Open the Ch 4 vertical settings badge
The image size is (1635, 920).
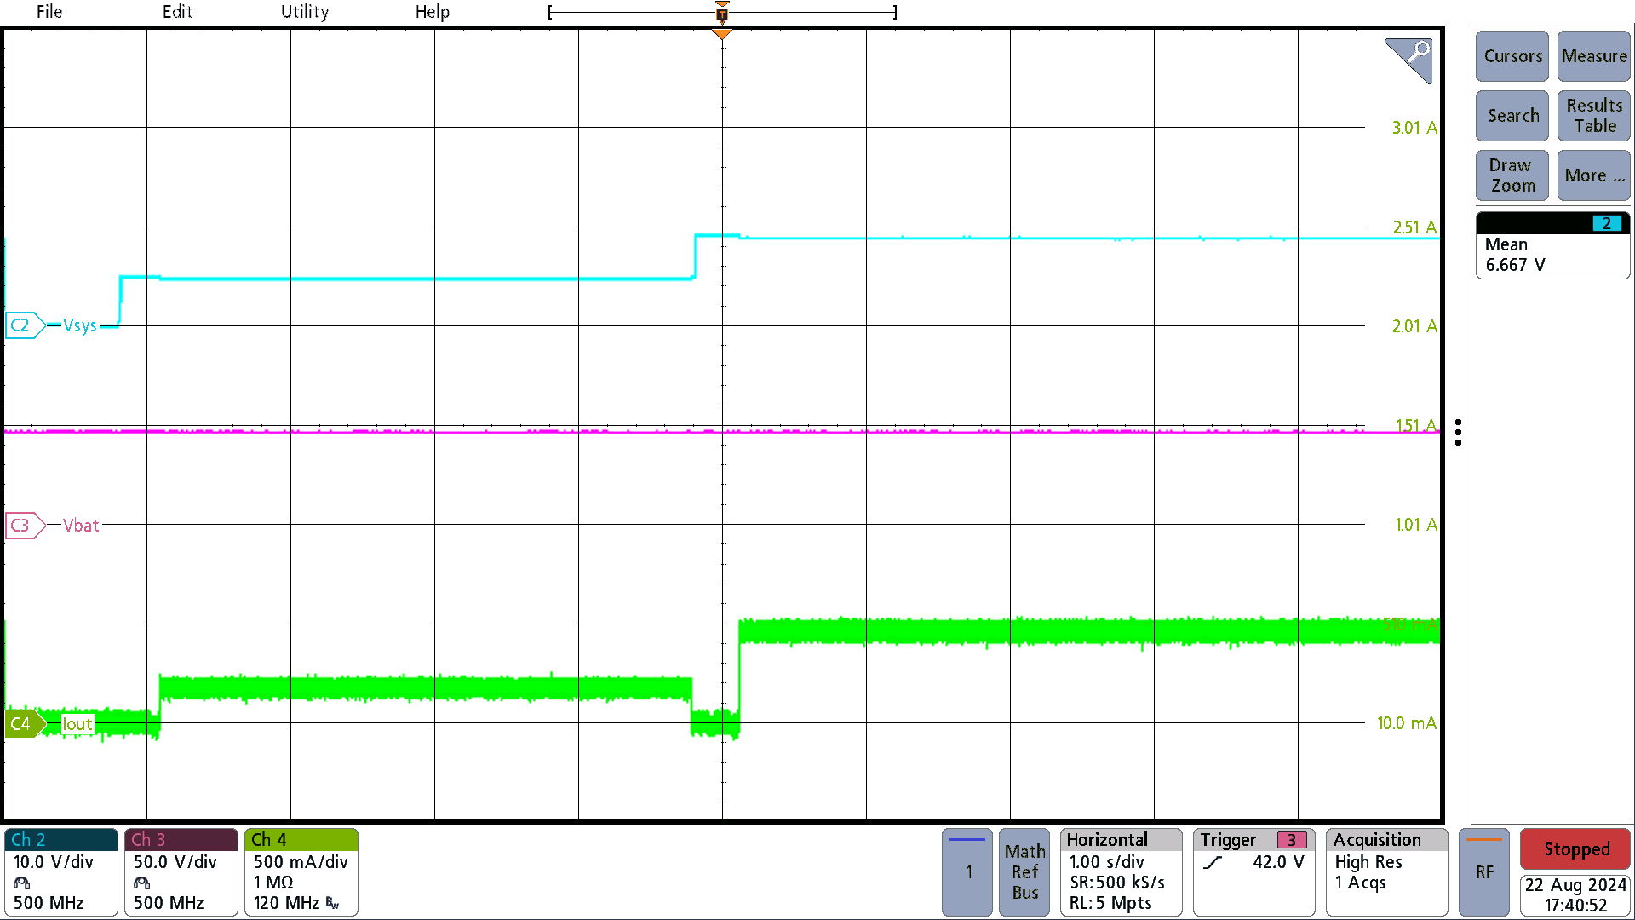tap(301, 872)
